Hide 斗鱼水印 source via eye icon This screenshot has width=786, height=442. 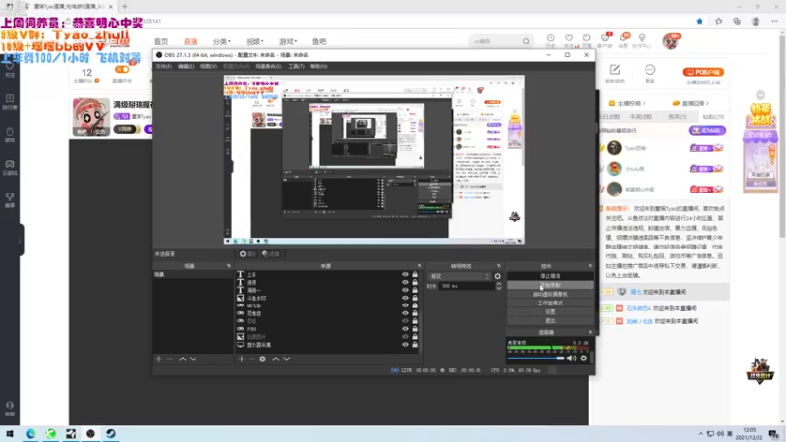coord(405,298)
